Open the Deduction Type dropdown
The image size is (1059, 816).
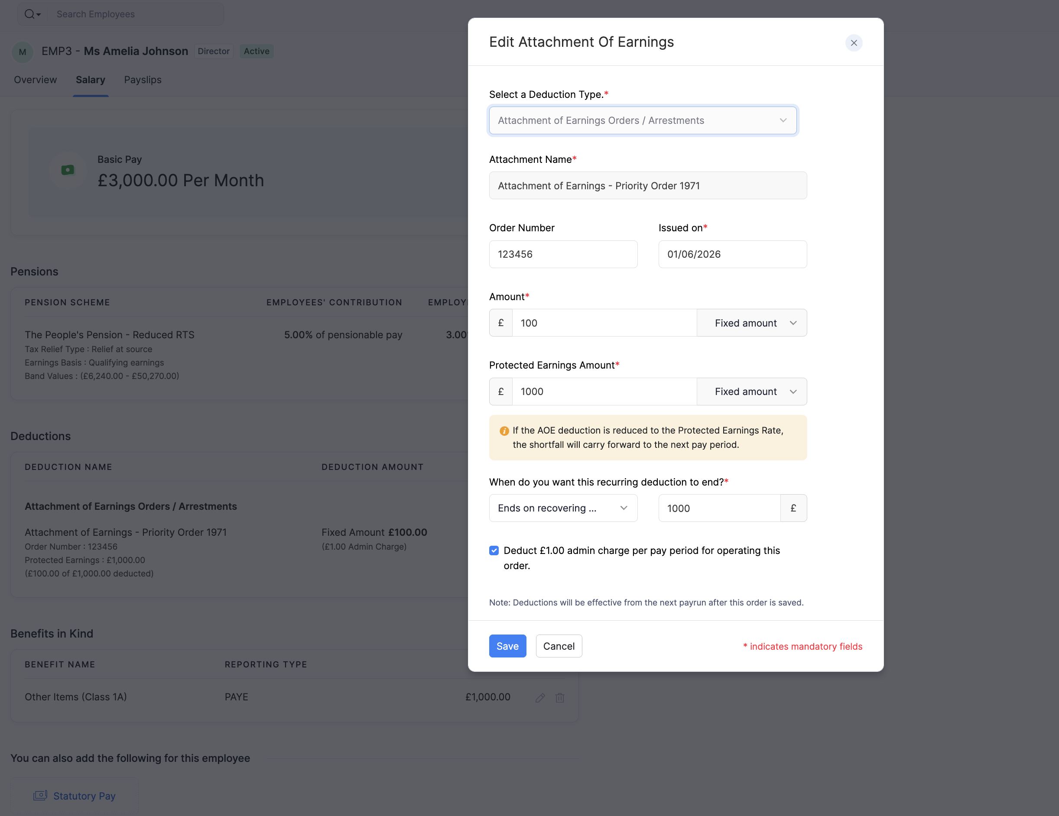tap(643, 120)
